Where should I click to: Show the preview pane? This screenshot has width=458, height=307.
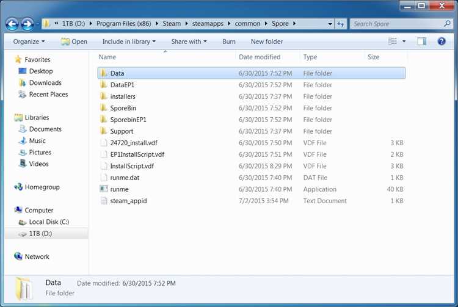421,42
